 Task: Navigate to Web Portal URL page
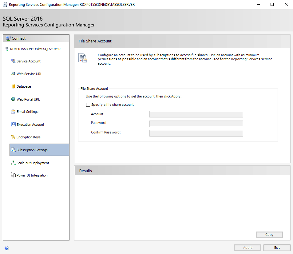pyautogui.click(x=28, y=99)
